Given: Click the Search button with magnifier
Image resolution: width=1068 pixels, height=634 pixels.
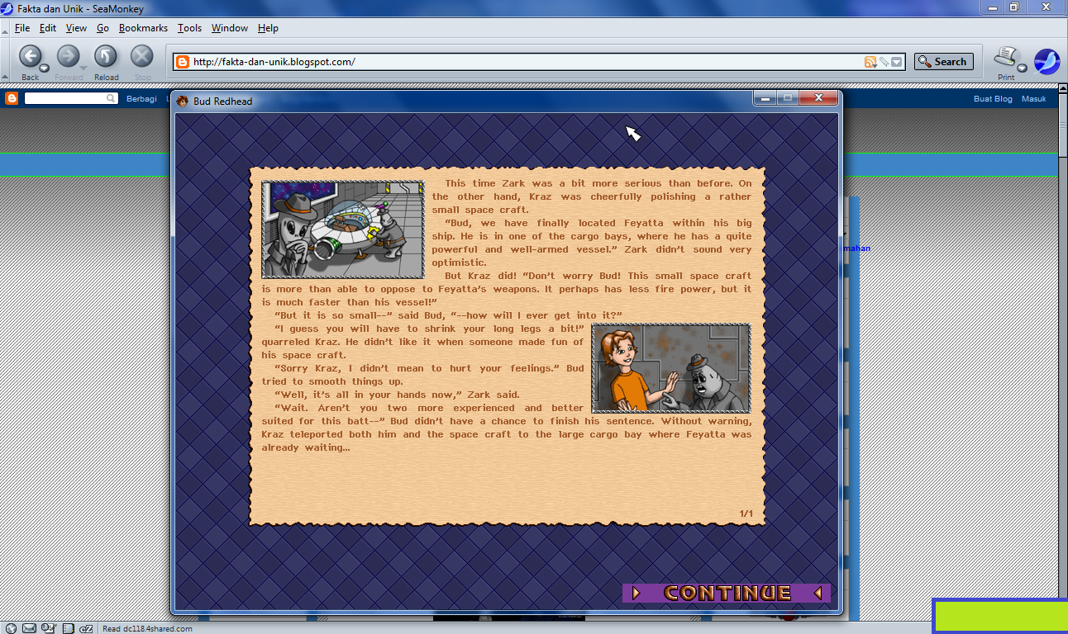Looking at the screenshot, I should (x=943, y=62).
